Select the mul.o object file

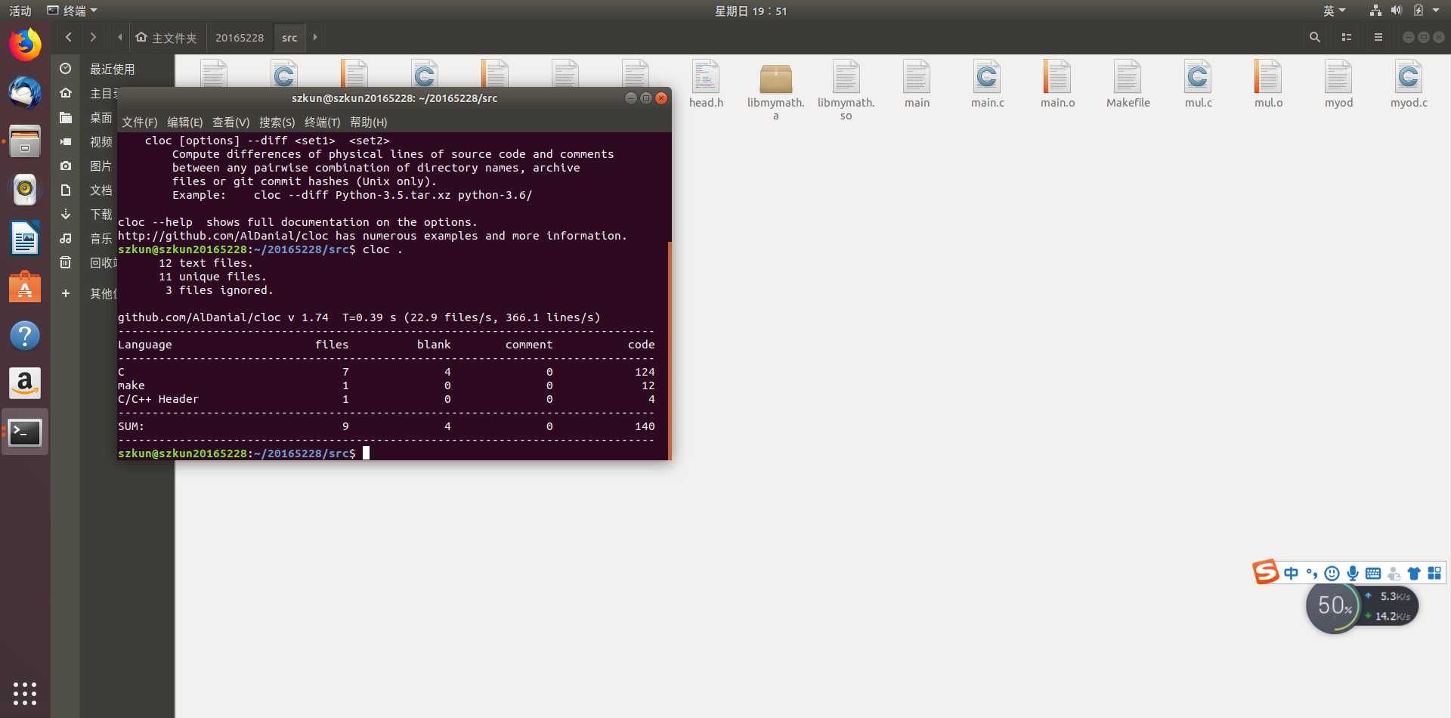[x=1268, y=84]
